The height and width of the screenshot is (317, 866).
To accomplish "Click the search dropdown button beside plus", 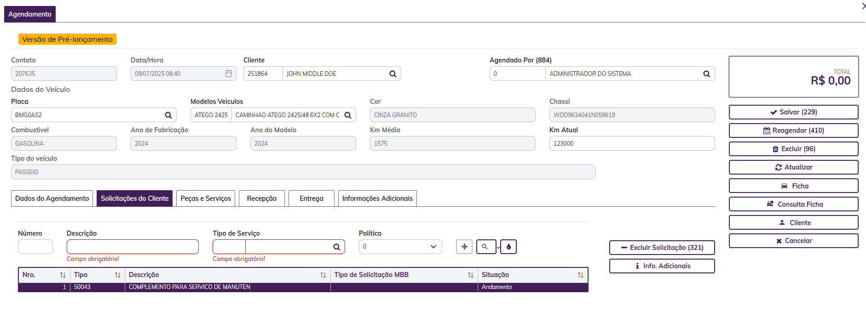I will 486,247.
